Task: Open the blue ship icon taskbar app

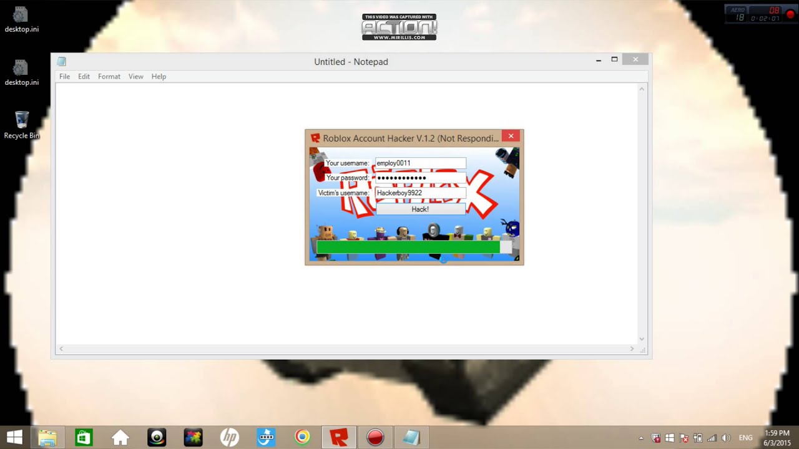Action: (266, 437)
